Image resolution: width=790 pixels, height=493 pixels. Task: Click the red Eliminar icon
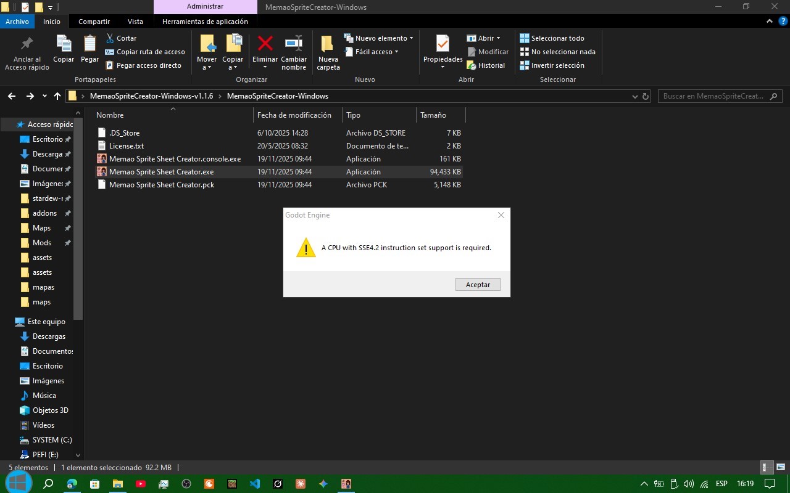pos(265,44)
